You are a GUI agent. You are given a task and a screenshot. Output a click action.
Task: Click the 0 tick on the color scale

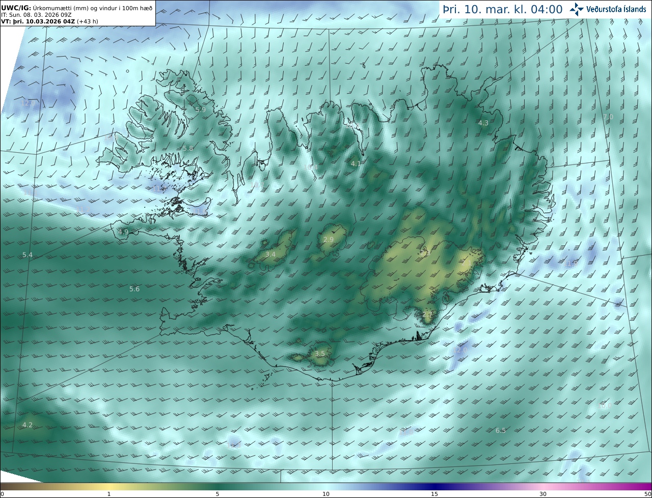coord(2,494)
